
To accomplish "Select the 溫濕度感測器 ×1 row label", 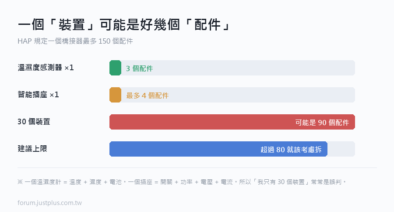I will pos(46,68).
